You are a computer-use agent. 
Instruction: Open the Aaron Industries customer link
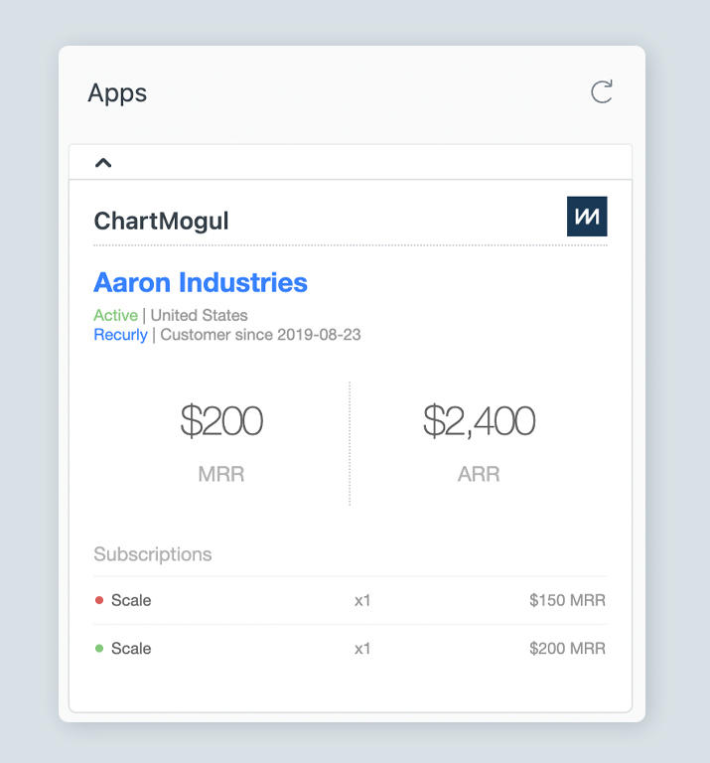201,283
